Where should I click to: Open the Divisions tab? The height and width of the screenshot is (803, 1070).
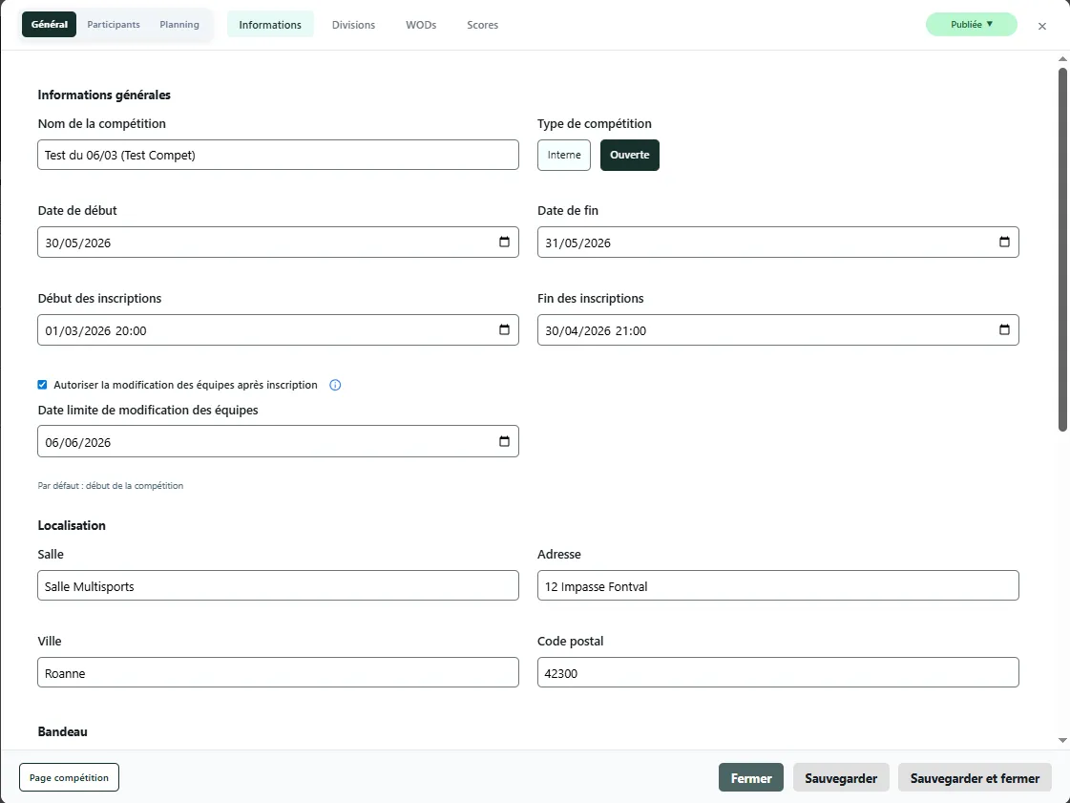click(x=353, y=25)
